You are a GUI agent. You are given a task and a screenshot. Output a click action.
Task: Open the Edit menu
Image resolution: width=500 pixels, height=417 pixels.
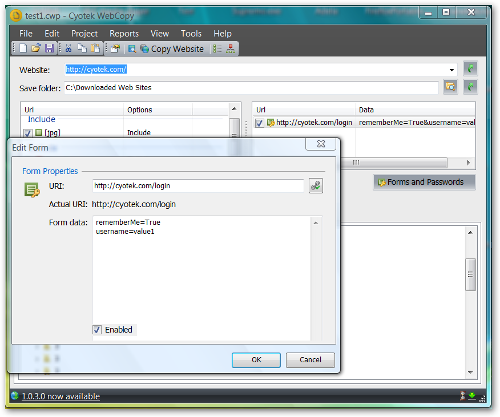click(x=52, y=34)
